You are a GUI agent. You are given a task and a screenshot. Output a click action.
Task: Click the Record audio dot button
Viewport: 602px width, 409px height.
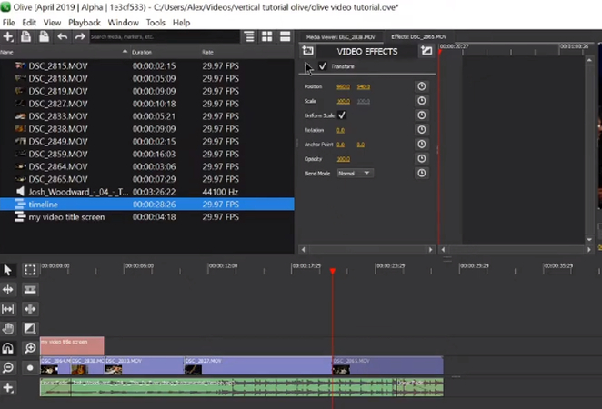(x=30, y=367)
